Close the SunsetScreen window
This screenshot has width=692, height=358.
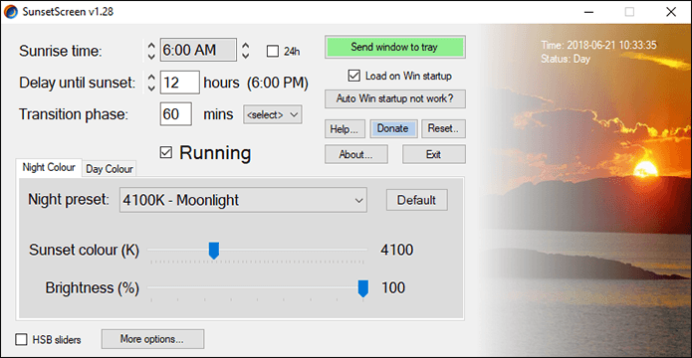[671, 12]
